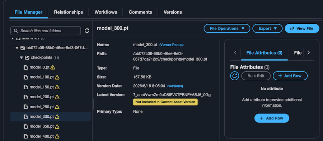The width and height of the screenshot is (323, 141).
Task: Click the bb072c08 folder icon
Action: 23,48
